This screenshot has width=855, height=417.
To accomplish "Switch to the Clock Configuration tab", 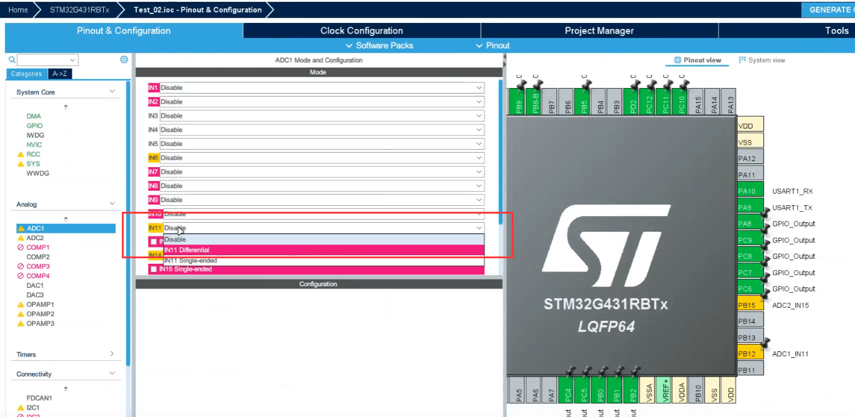I will point(361,31).
